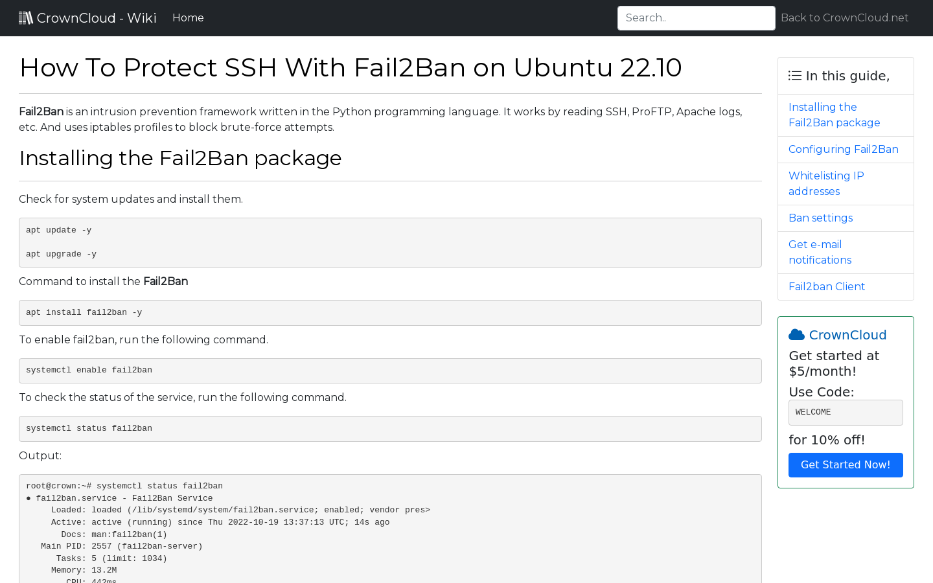Open the 'Installing the Fail2Ban package' guide section
Viewport: 933px width, 583px height.
click(x=834, y=115)
